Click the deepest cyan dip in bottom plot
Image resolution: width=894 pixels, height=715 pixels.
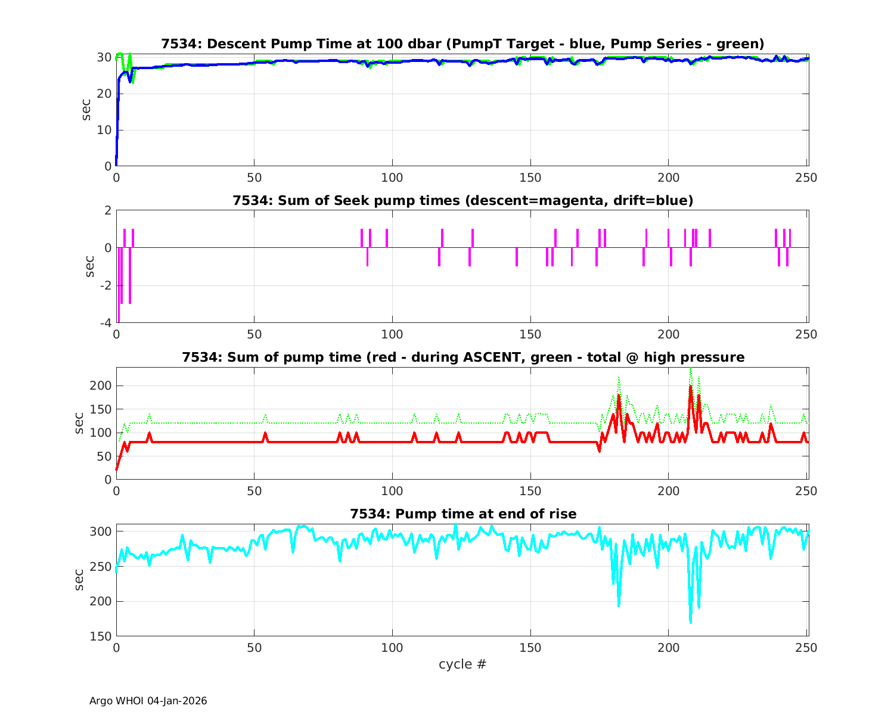point(690,621)
